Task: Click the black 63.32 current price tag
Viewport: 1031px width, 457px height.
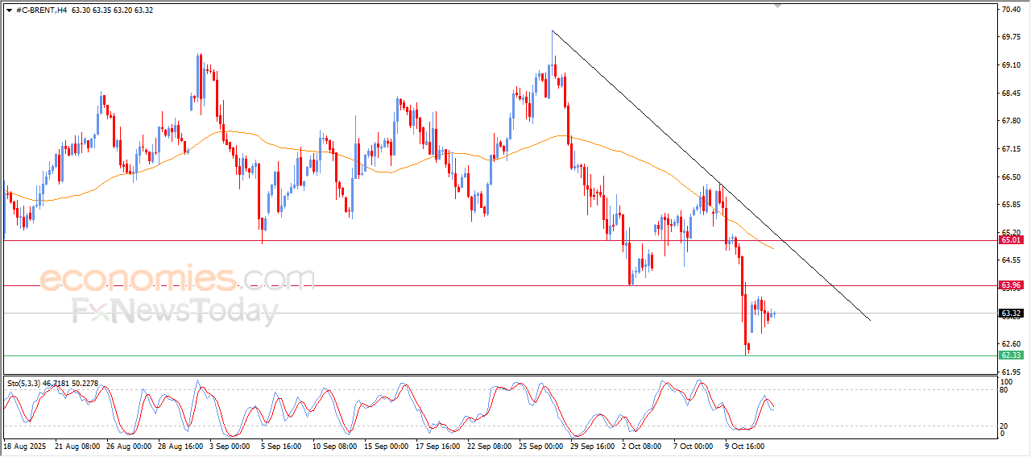Action: coord(1010,314)
